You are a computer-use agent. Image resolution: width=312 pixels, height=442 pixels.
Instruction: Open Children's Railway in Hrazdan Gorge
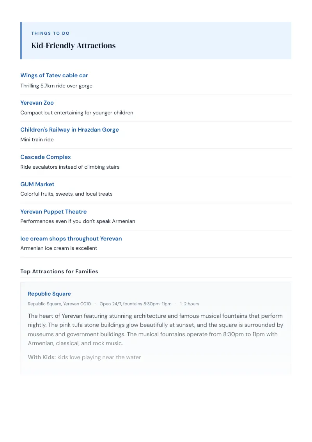point(69,130)
